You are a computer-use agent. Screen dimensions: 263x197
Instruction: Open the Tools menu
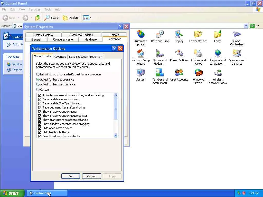pyautogui.click(x=48, y=9)
